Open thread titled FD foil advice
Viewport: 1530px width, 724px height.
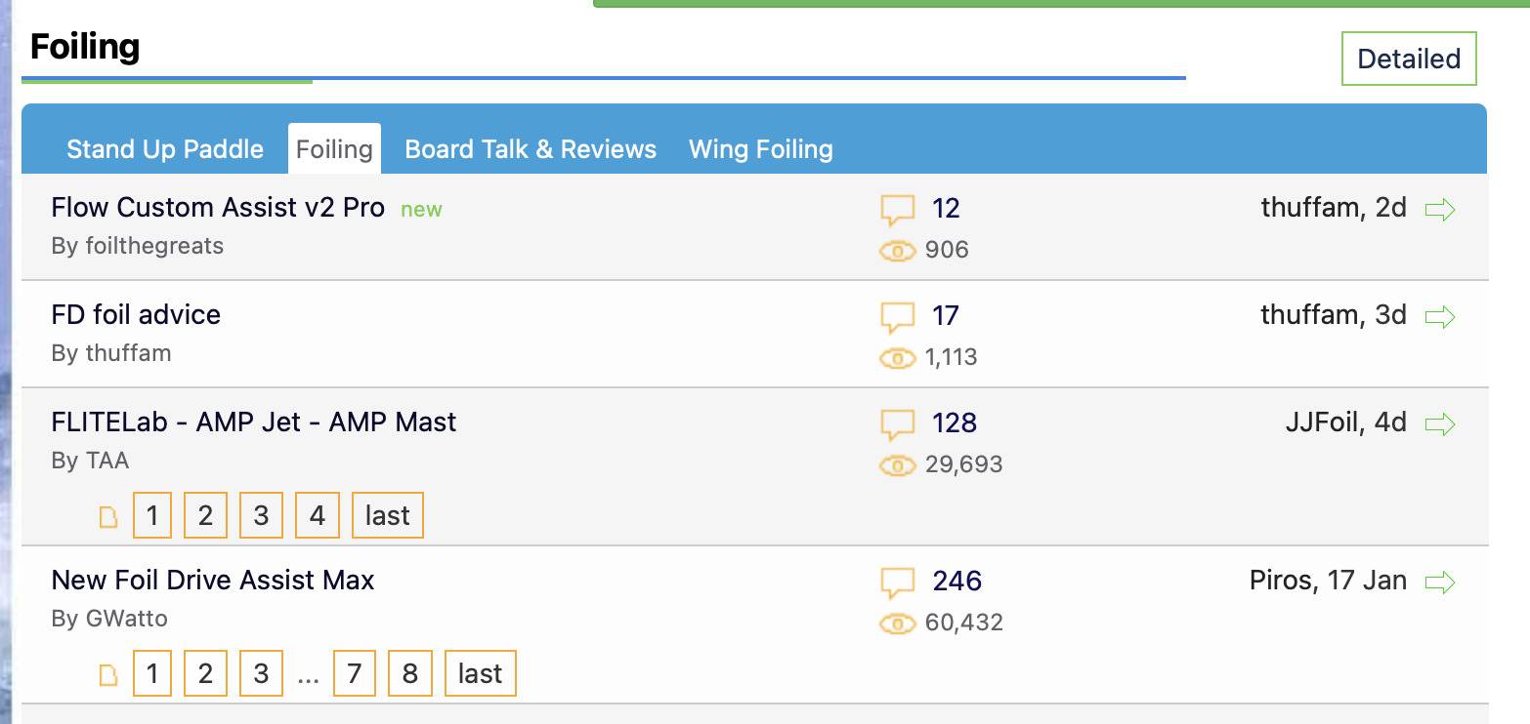pos(136,314)
